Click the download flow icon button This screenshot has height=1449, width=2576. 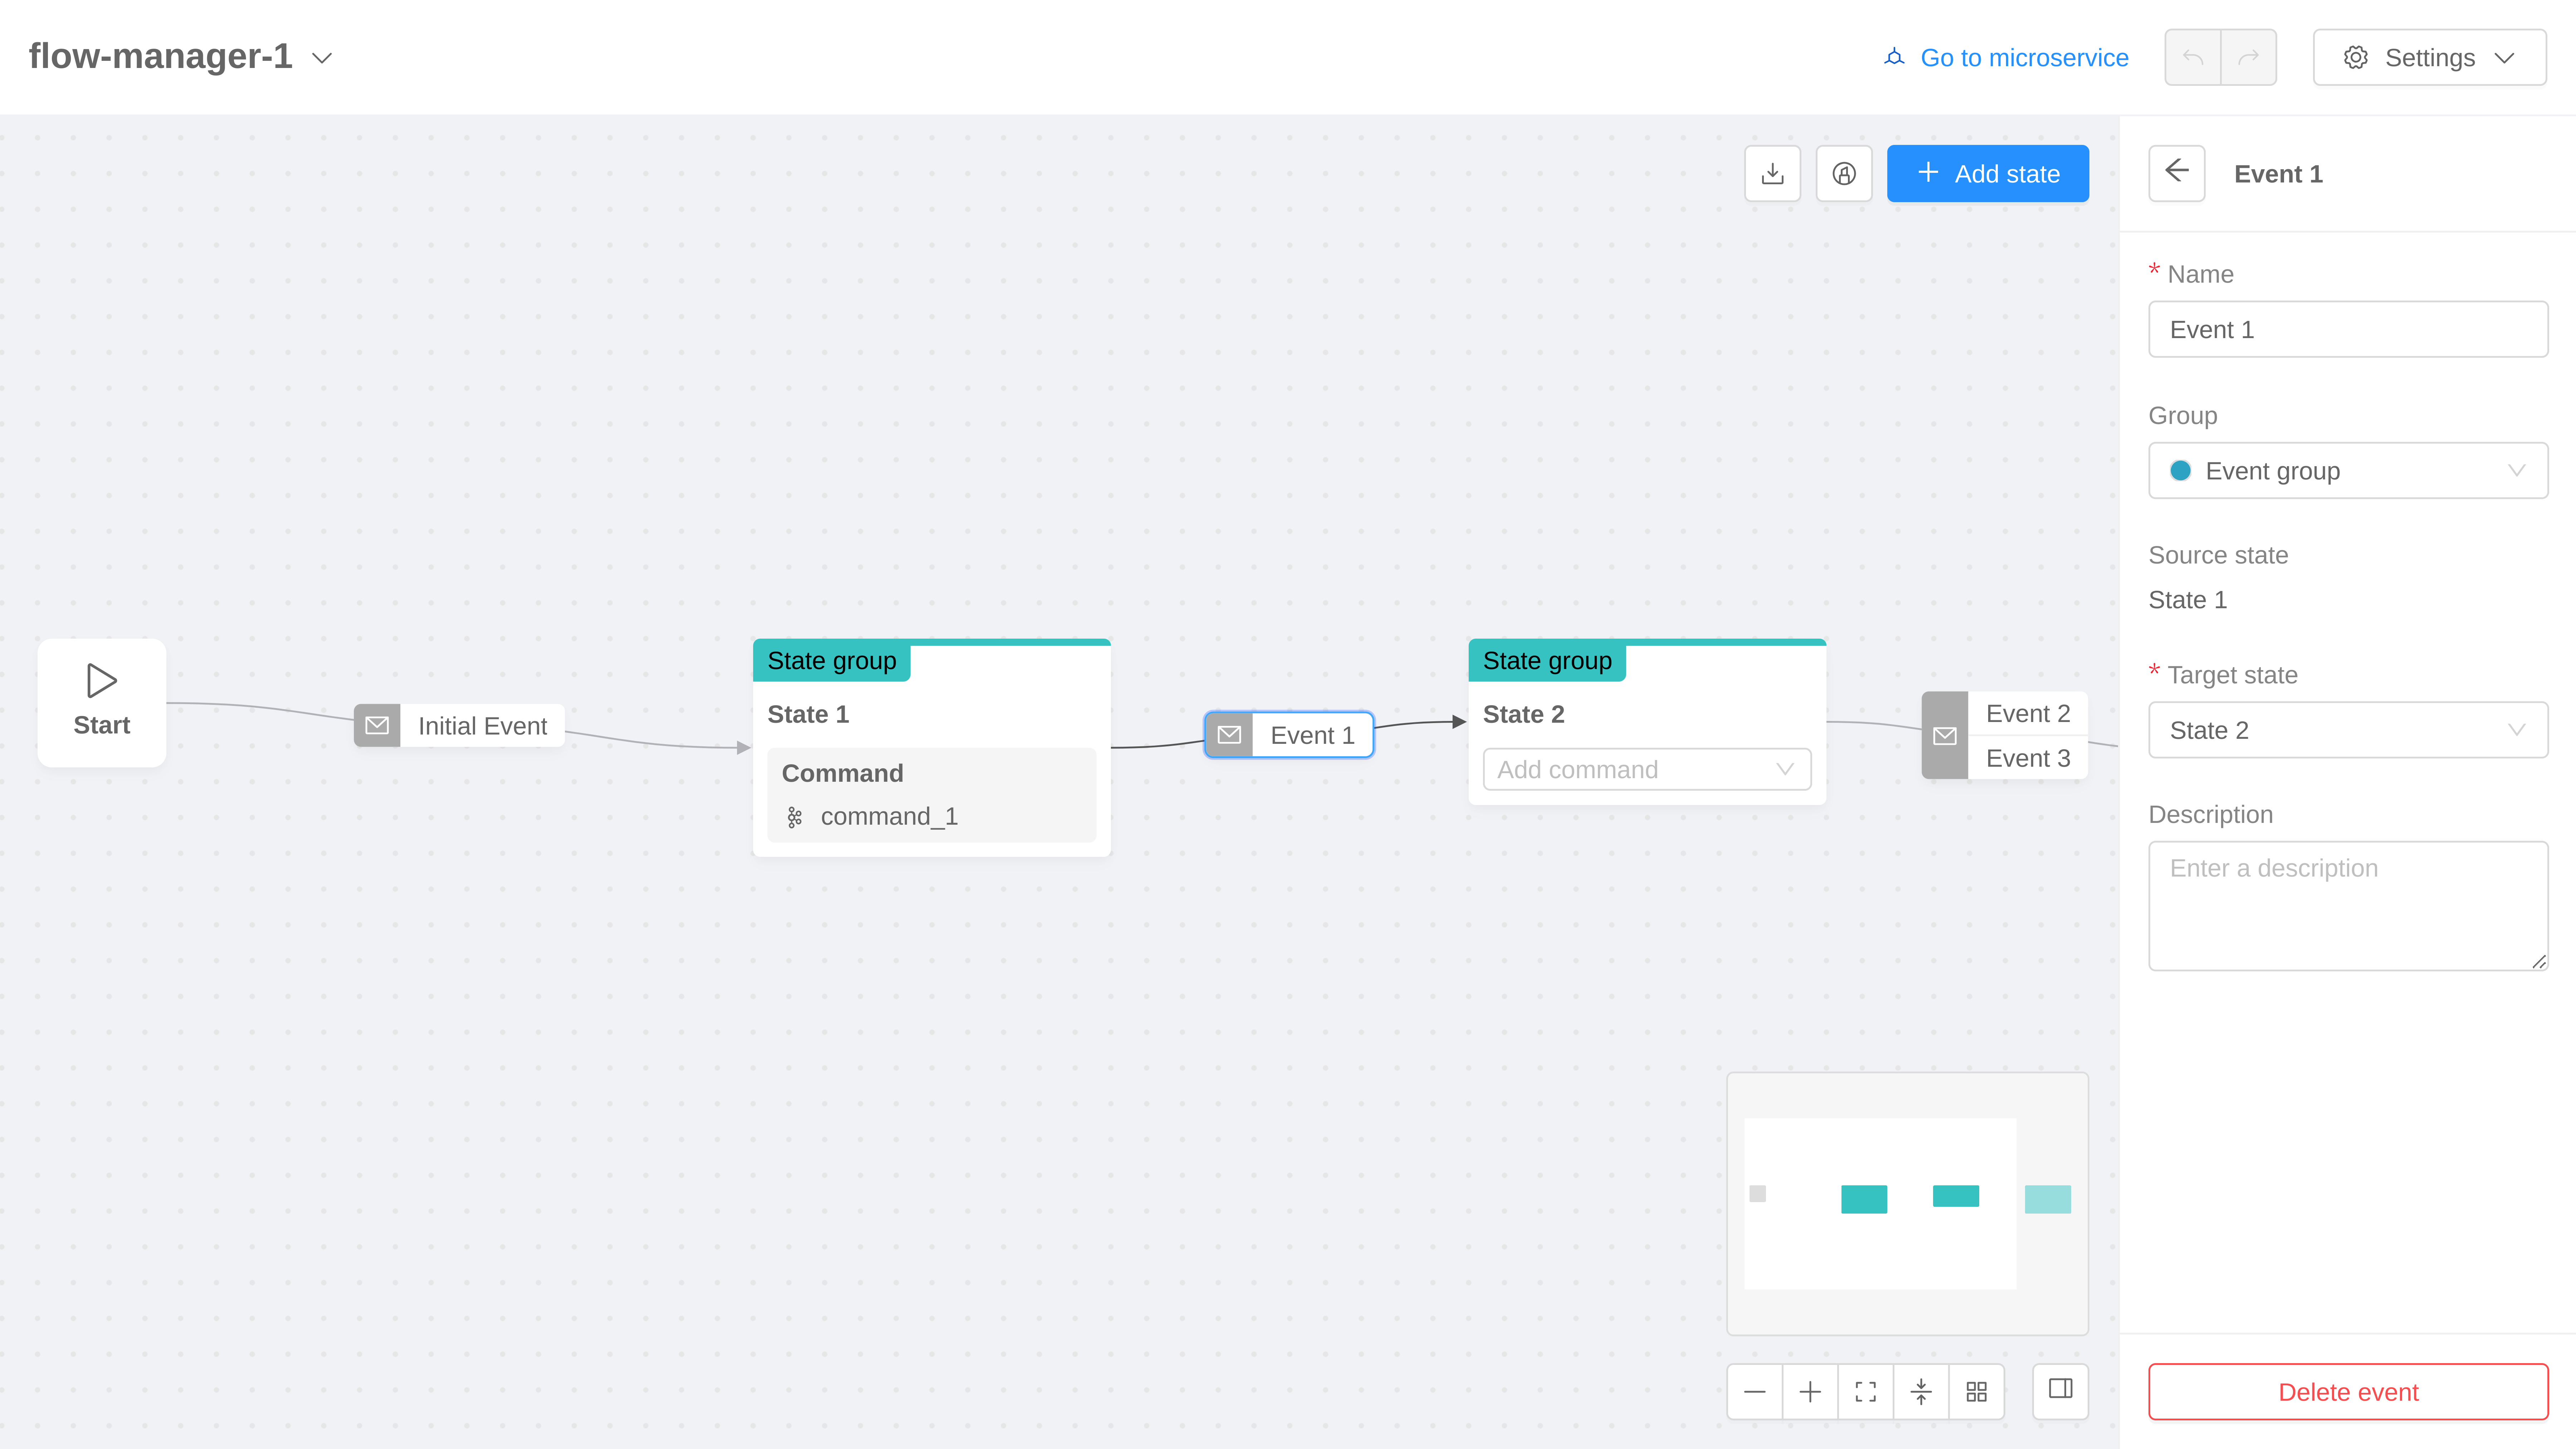point(1772,173)
